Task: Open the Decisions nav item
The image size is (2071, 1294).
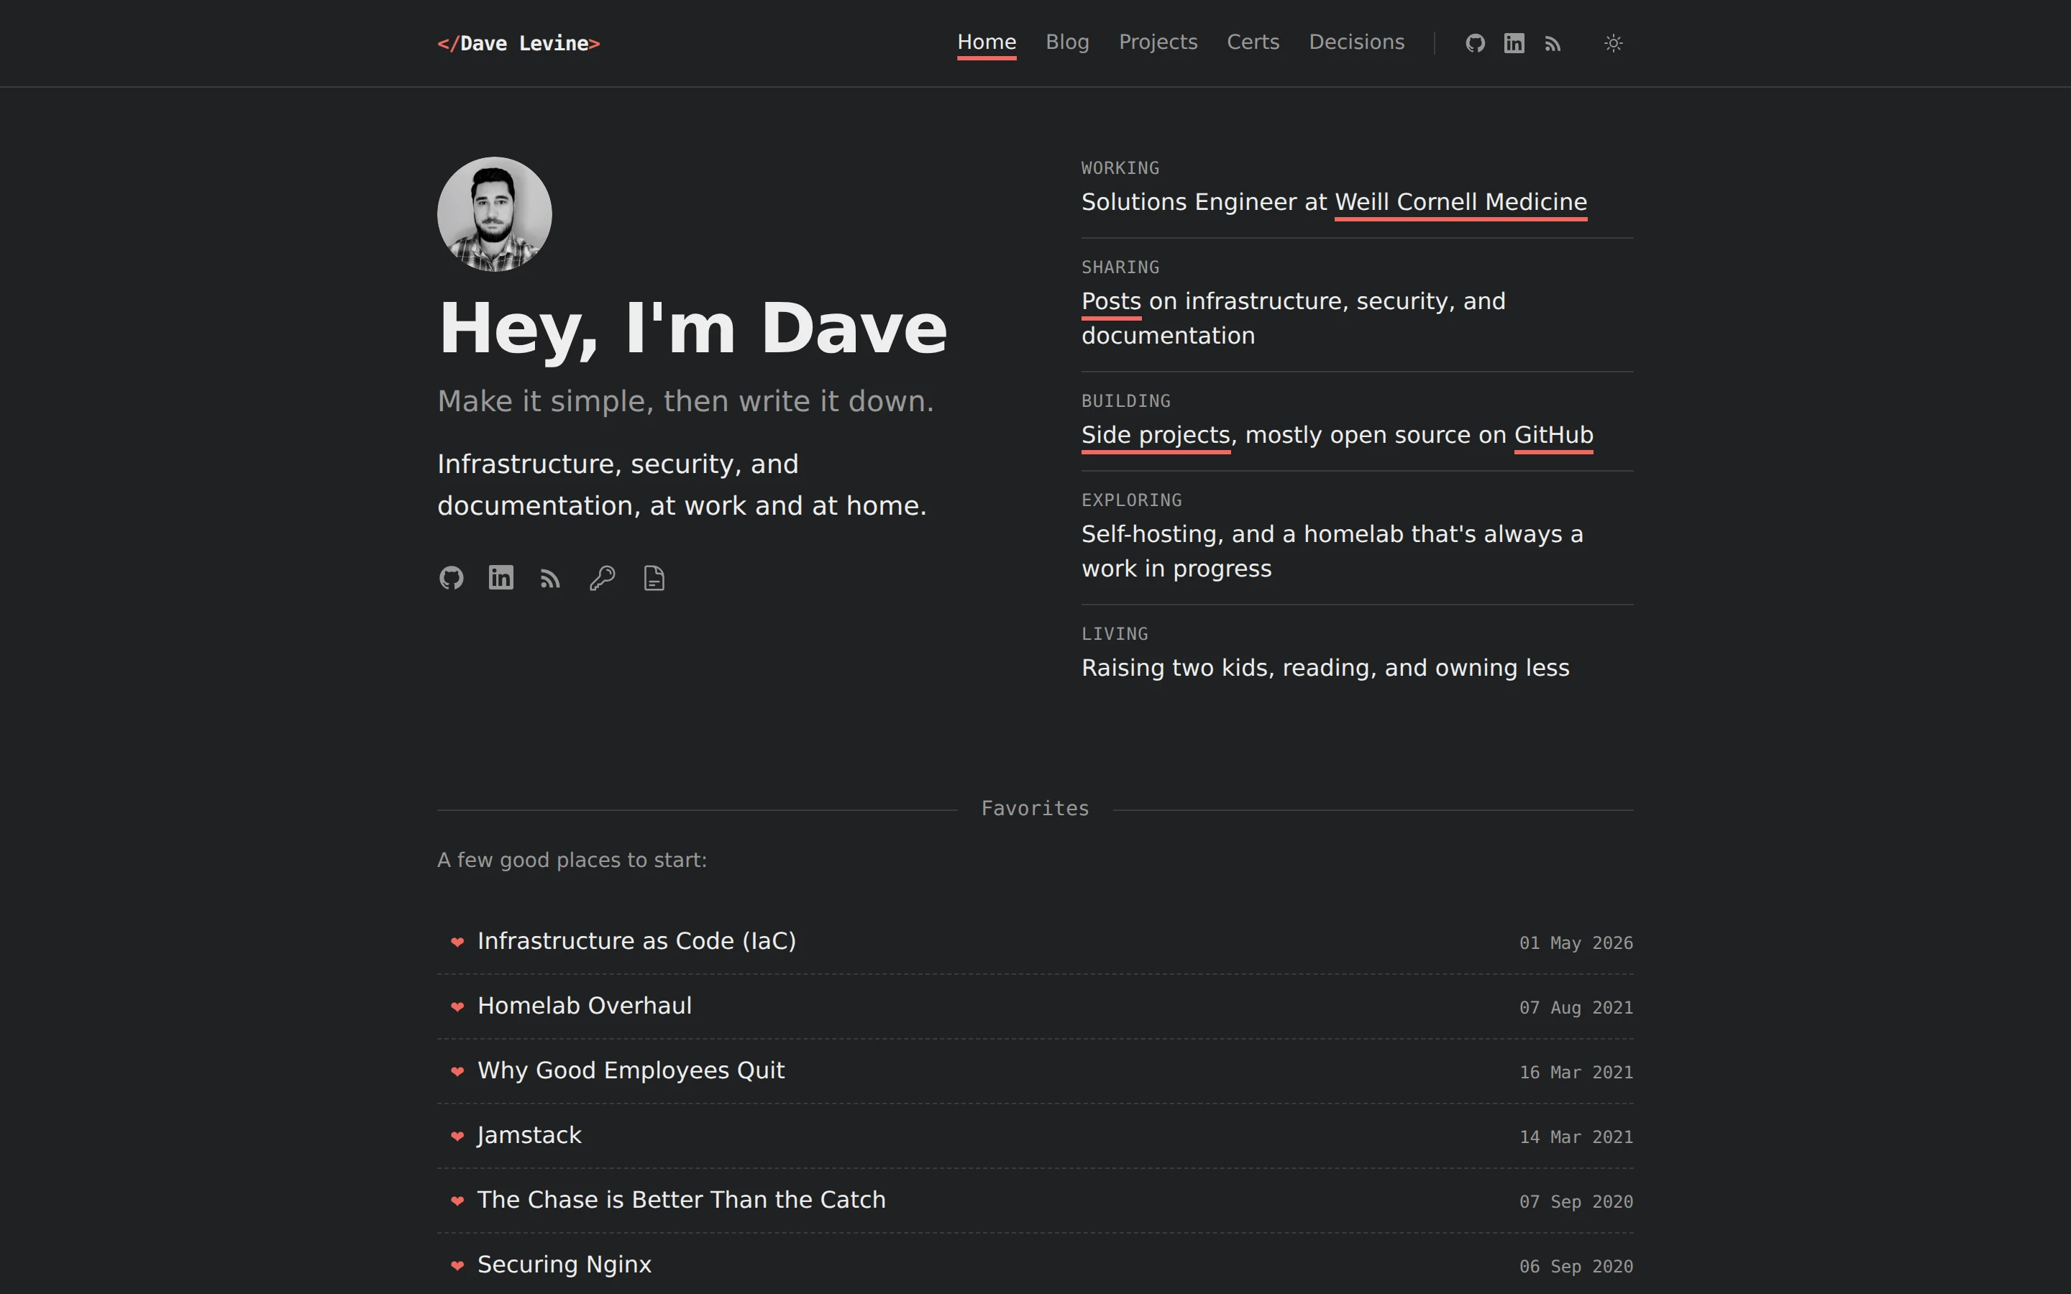Action: pos(1356,42)
